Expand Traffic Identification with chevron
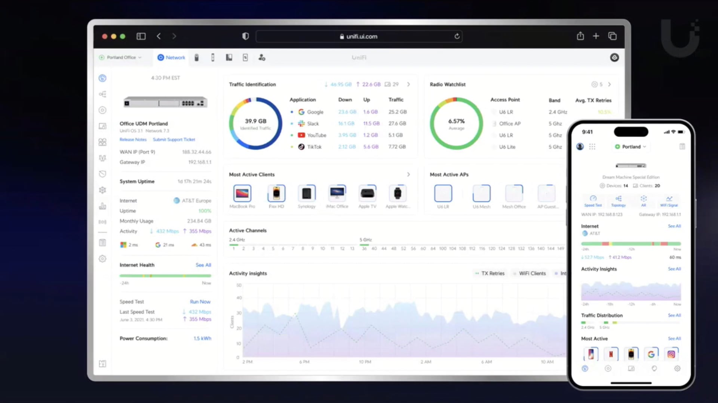This screenshot has height=403, width=718. [x=408, y=84]
